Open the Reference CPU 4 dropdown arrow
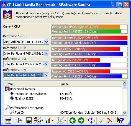Image resolution: width=131 pixels, height=126 pixels. [x=46, y=75]
